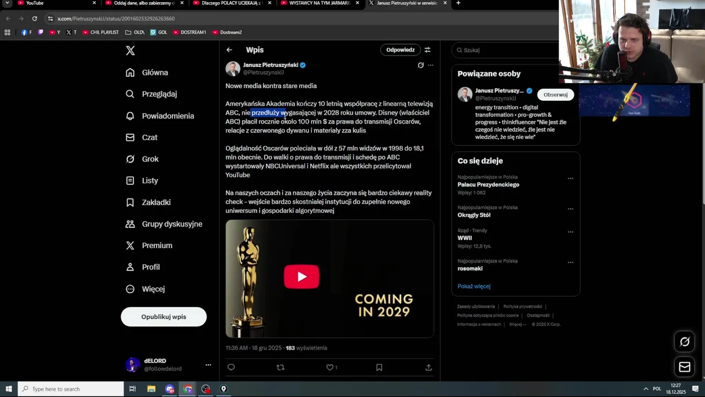Click the share icon under the post
705x397 pixels.
pos(429,367)
